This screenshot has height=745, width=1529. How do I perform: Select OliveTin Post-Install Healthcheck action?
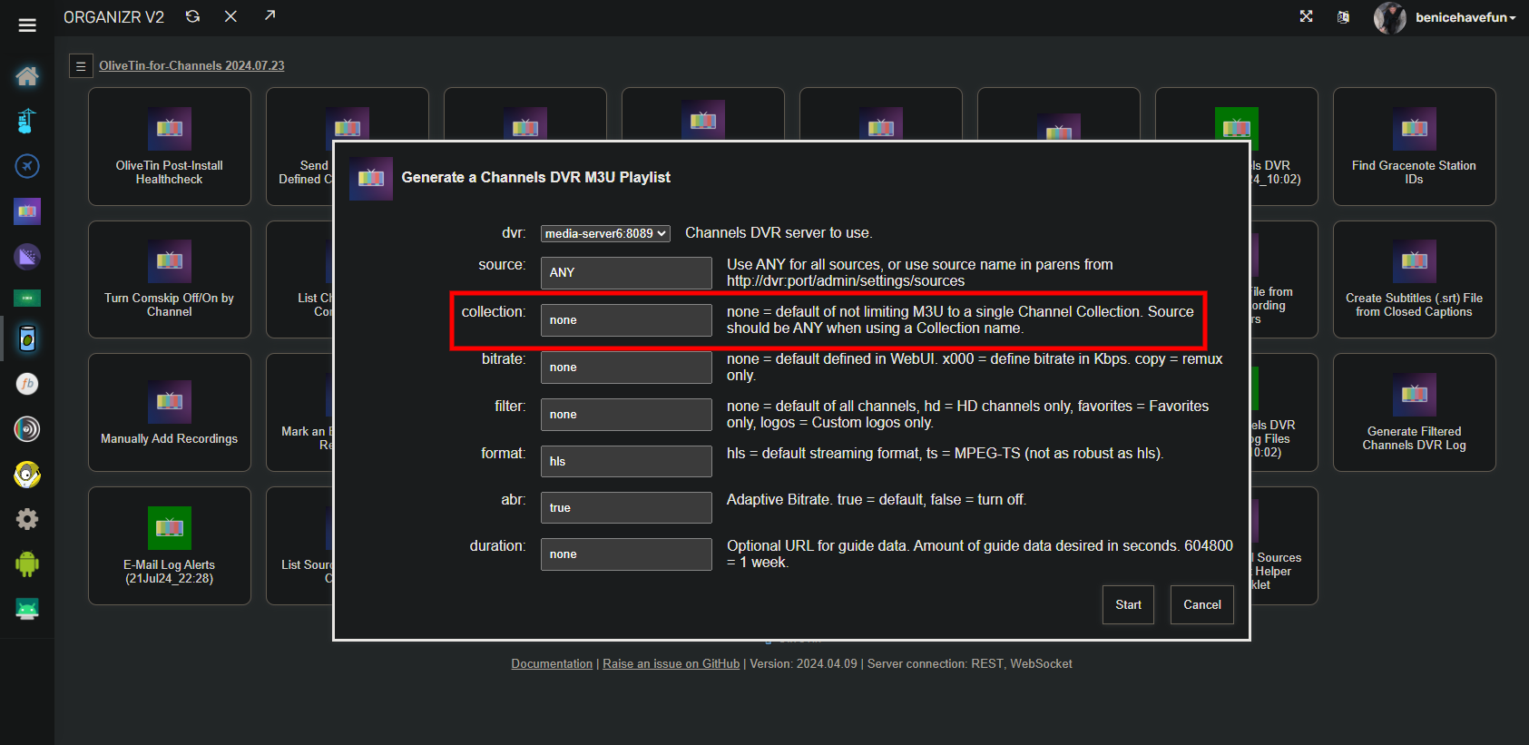[x=170, y=146]
